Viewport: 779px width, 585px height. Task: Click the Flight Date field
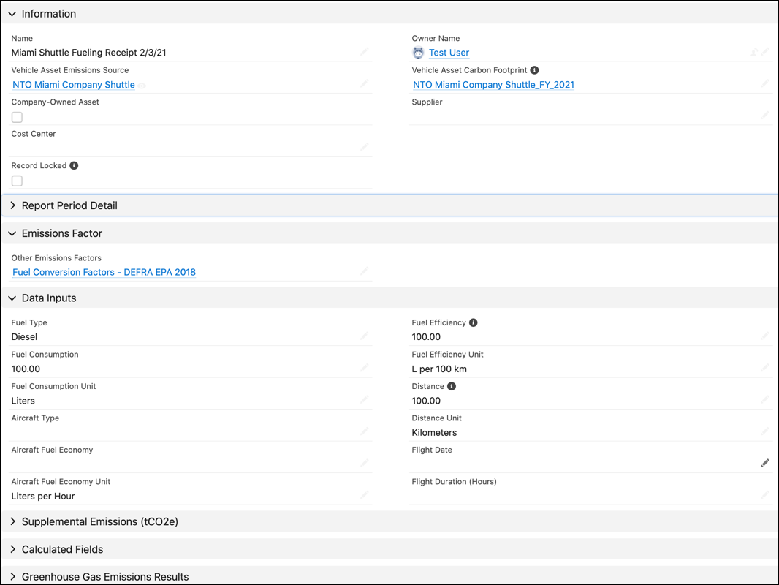tap(590, 458)
